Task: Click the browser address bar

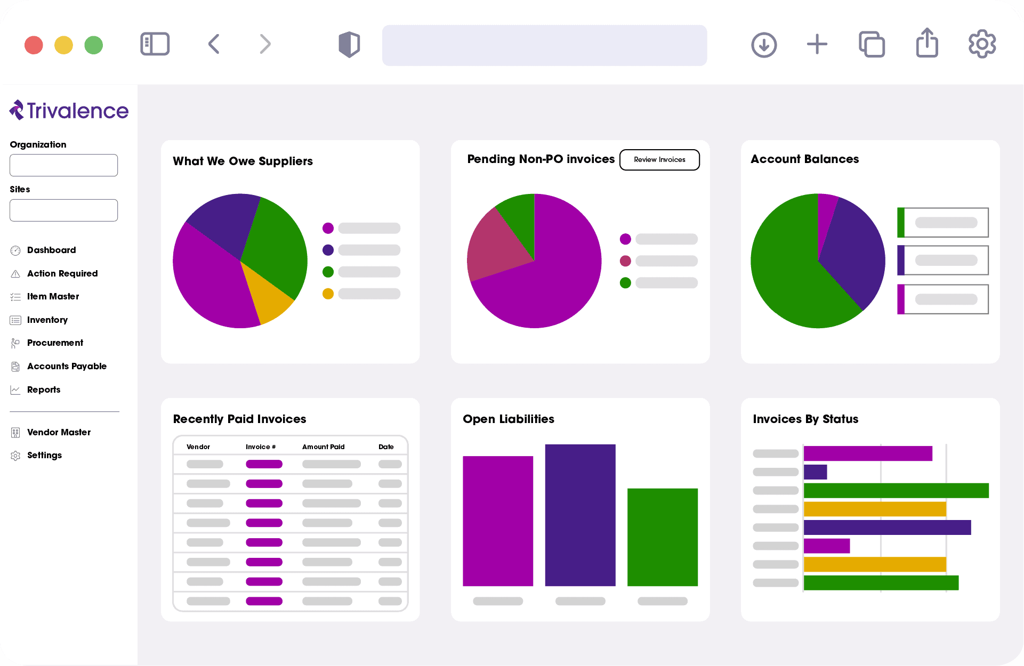Action: 544,45
